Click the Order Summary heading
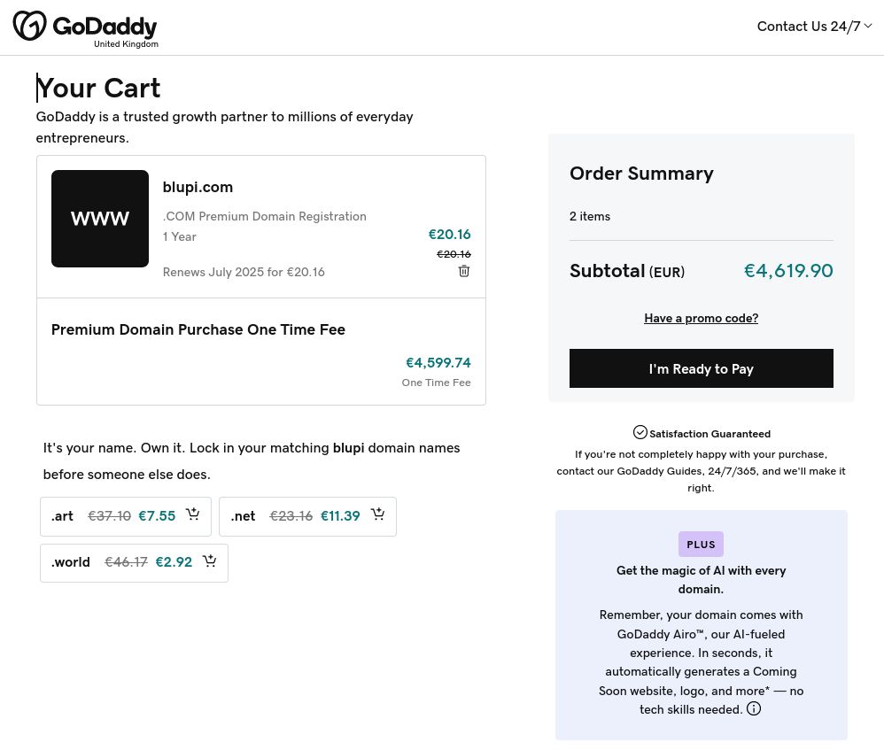 (x=641, y=174)
